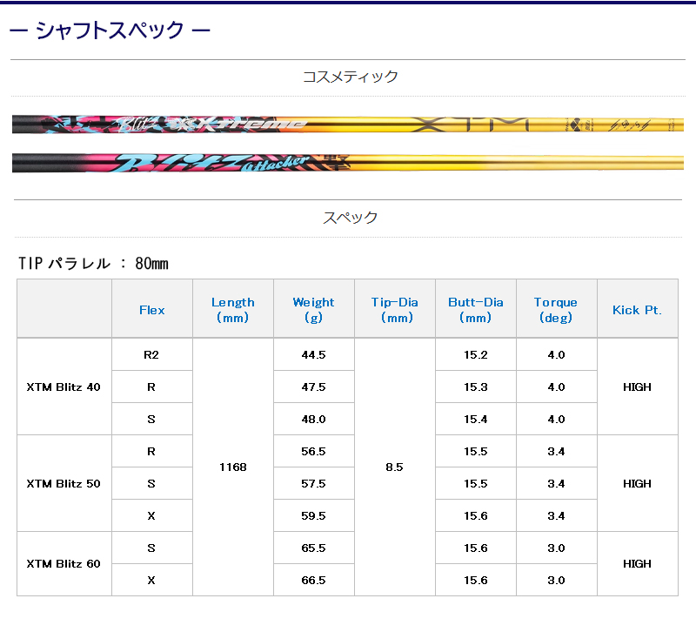Click the Blitz Xtreme XTM shaft image

point(348,124)
